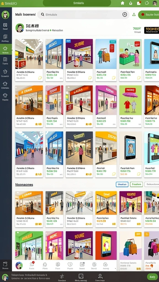Click the green Sooke button with red dot

tap(149, 15)
